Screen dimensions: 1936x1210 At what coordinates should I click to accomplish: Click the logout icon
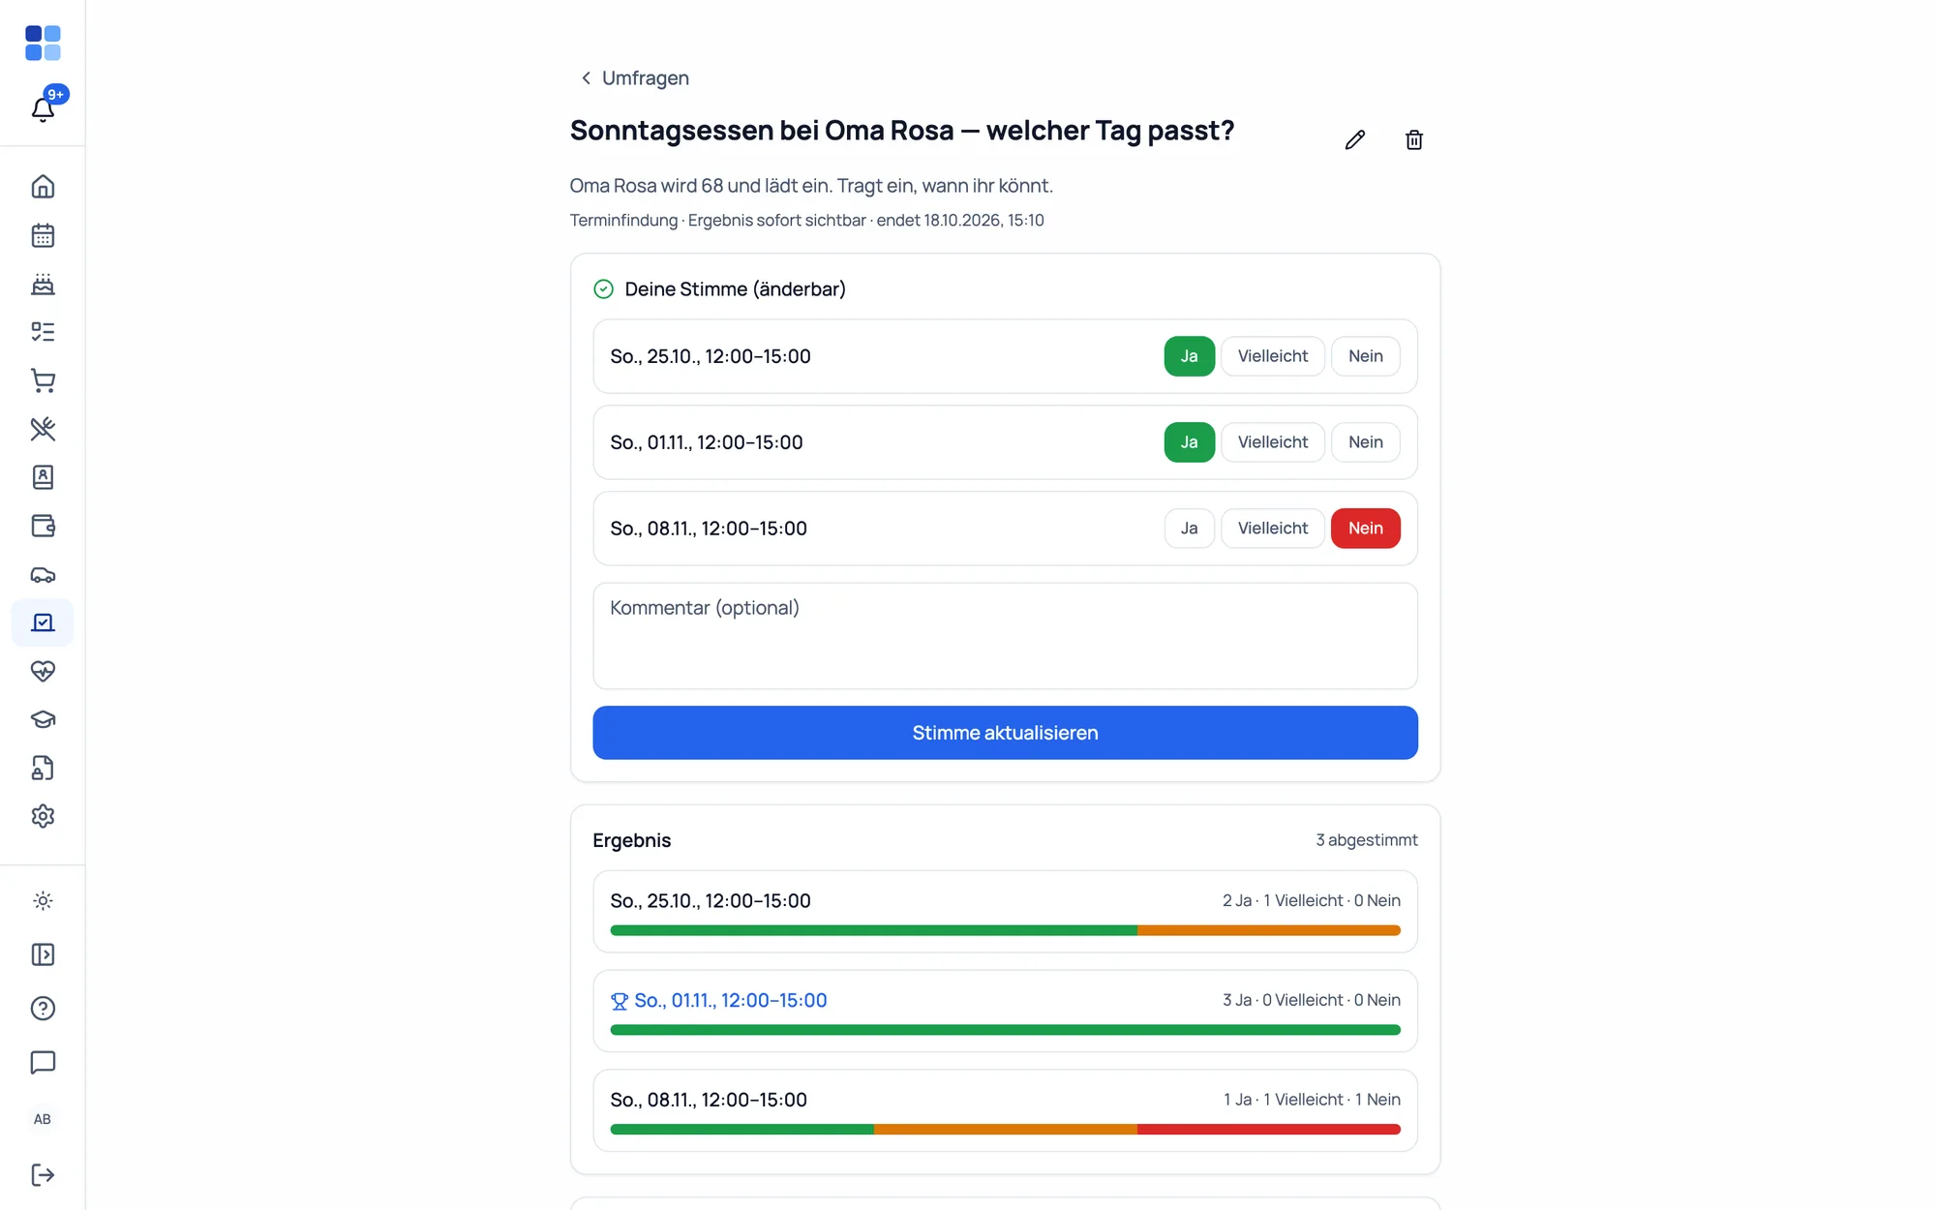coord(43,1175)
